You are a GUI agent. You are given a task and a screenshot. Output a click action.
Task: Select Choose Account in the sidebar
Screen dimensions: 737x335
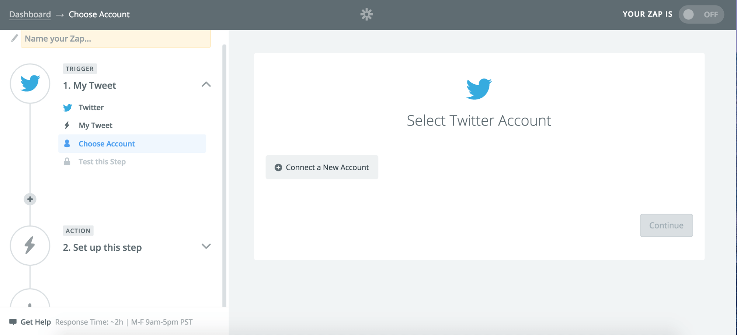click(x=107, y=144)
